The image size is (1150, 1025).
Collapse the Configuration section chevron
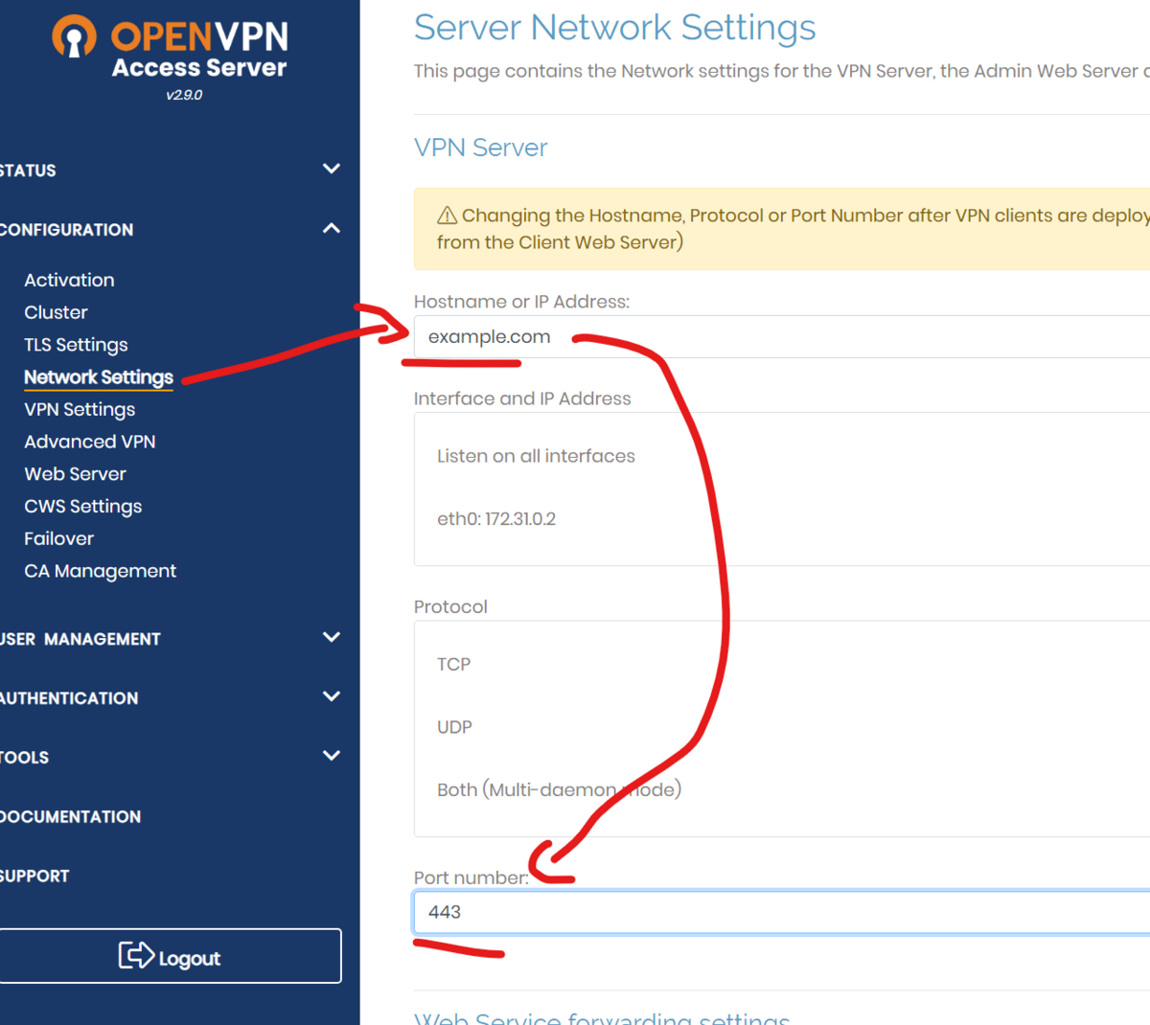pos(332,228)
